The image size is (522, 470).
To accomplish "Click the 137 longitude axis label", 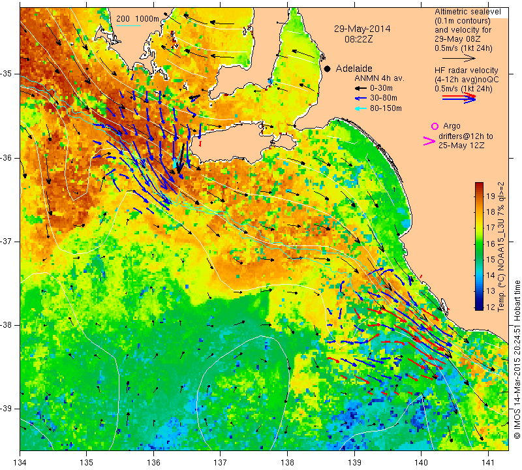I will click(220, 463).
